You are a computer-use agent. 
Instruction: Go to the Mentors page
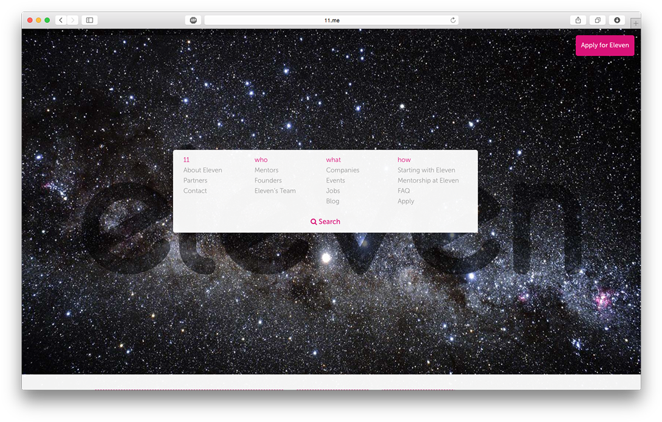[266, 171]
